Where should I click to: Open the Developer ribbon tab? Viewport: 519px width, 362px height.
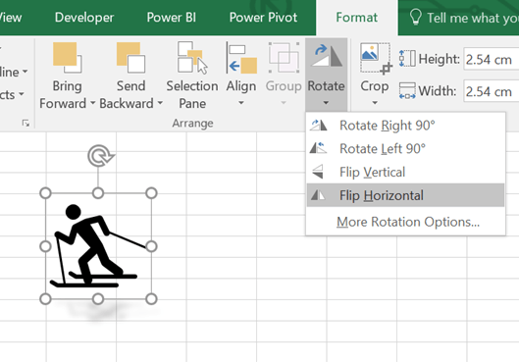point(84,18)
